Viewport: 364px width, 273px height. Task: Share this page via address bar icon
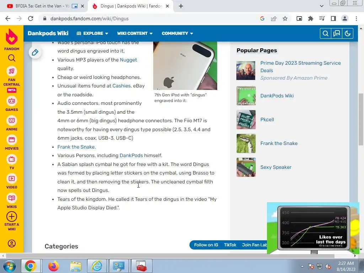pos(274,18)
